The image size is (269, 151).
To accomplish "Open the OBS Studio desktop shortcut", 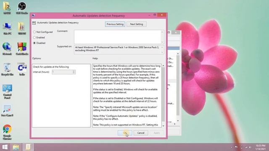I will 22,8.
